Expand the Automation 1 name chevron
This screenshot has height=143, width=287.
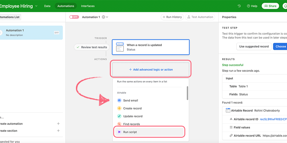107,17
